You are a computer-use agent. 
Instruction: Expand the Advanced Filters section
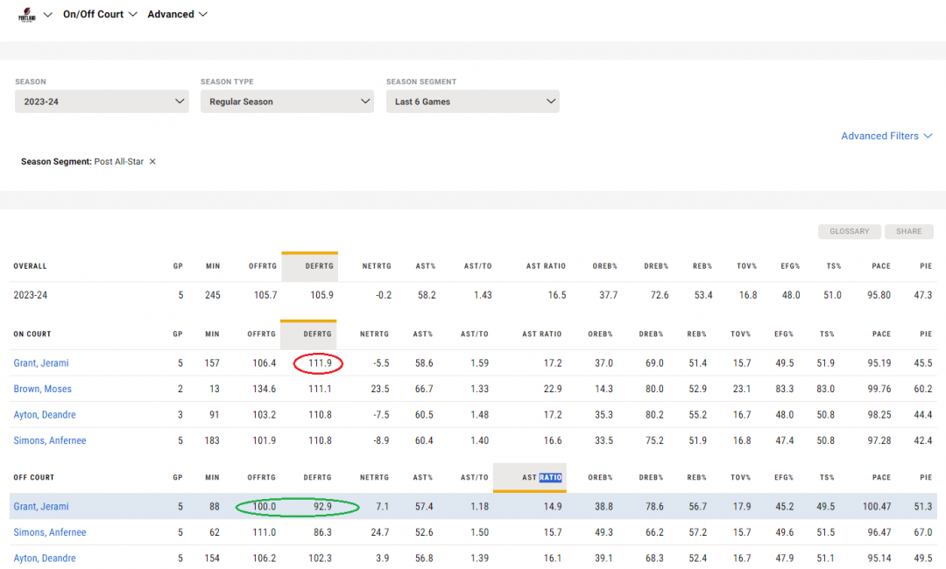pos(886,137)
